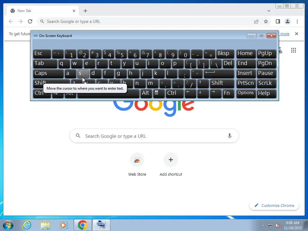Screen dimensions: 308x231
Task: Toggle the ScrLk key
Action: [x=266, y=84]
